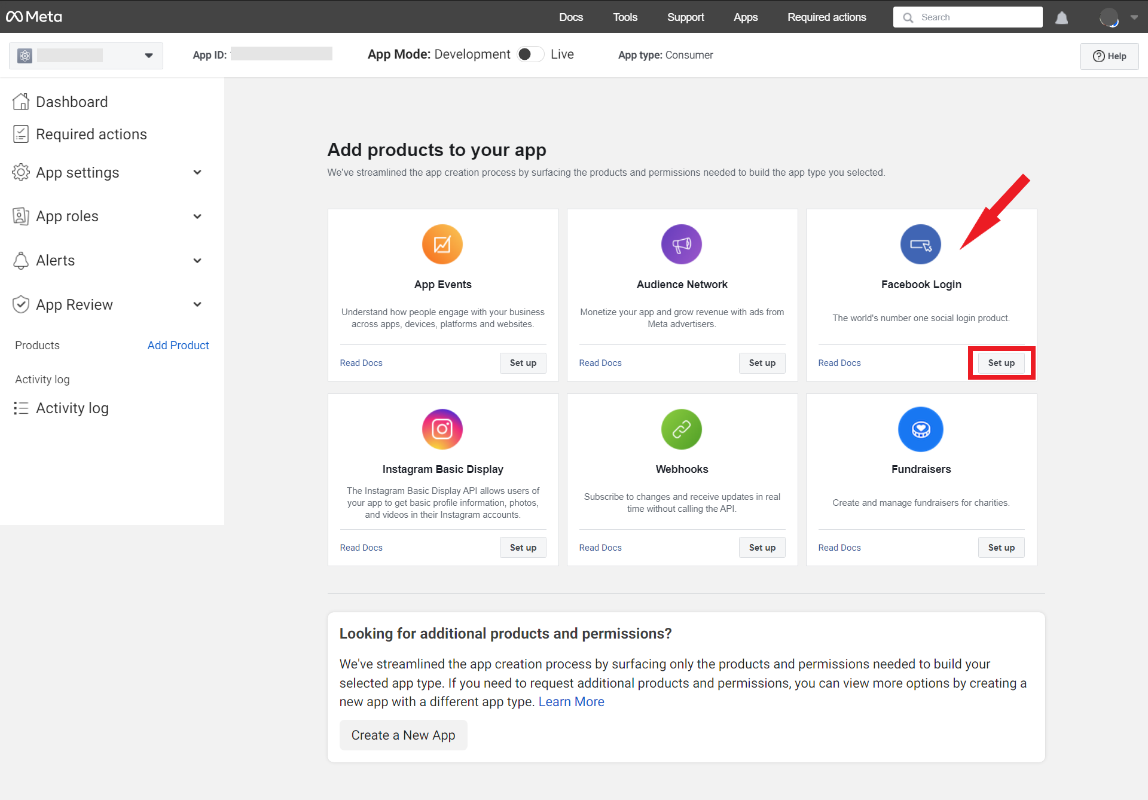The image size is (1148, 800).
Task: Click the Meta logo
Action: tap(33, 16)
